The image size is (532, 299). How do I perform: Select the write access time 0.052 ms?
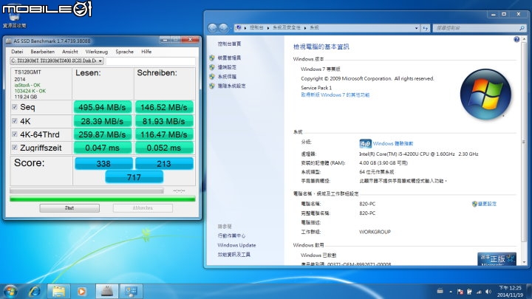tap(164, 148)
